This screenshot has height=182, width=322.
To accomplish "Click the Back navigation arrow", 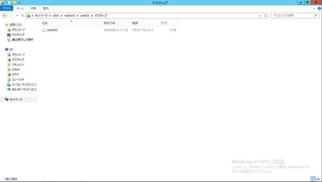I will [x=4, y=16].
